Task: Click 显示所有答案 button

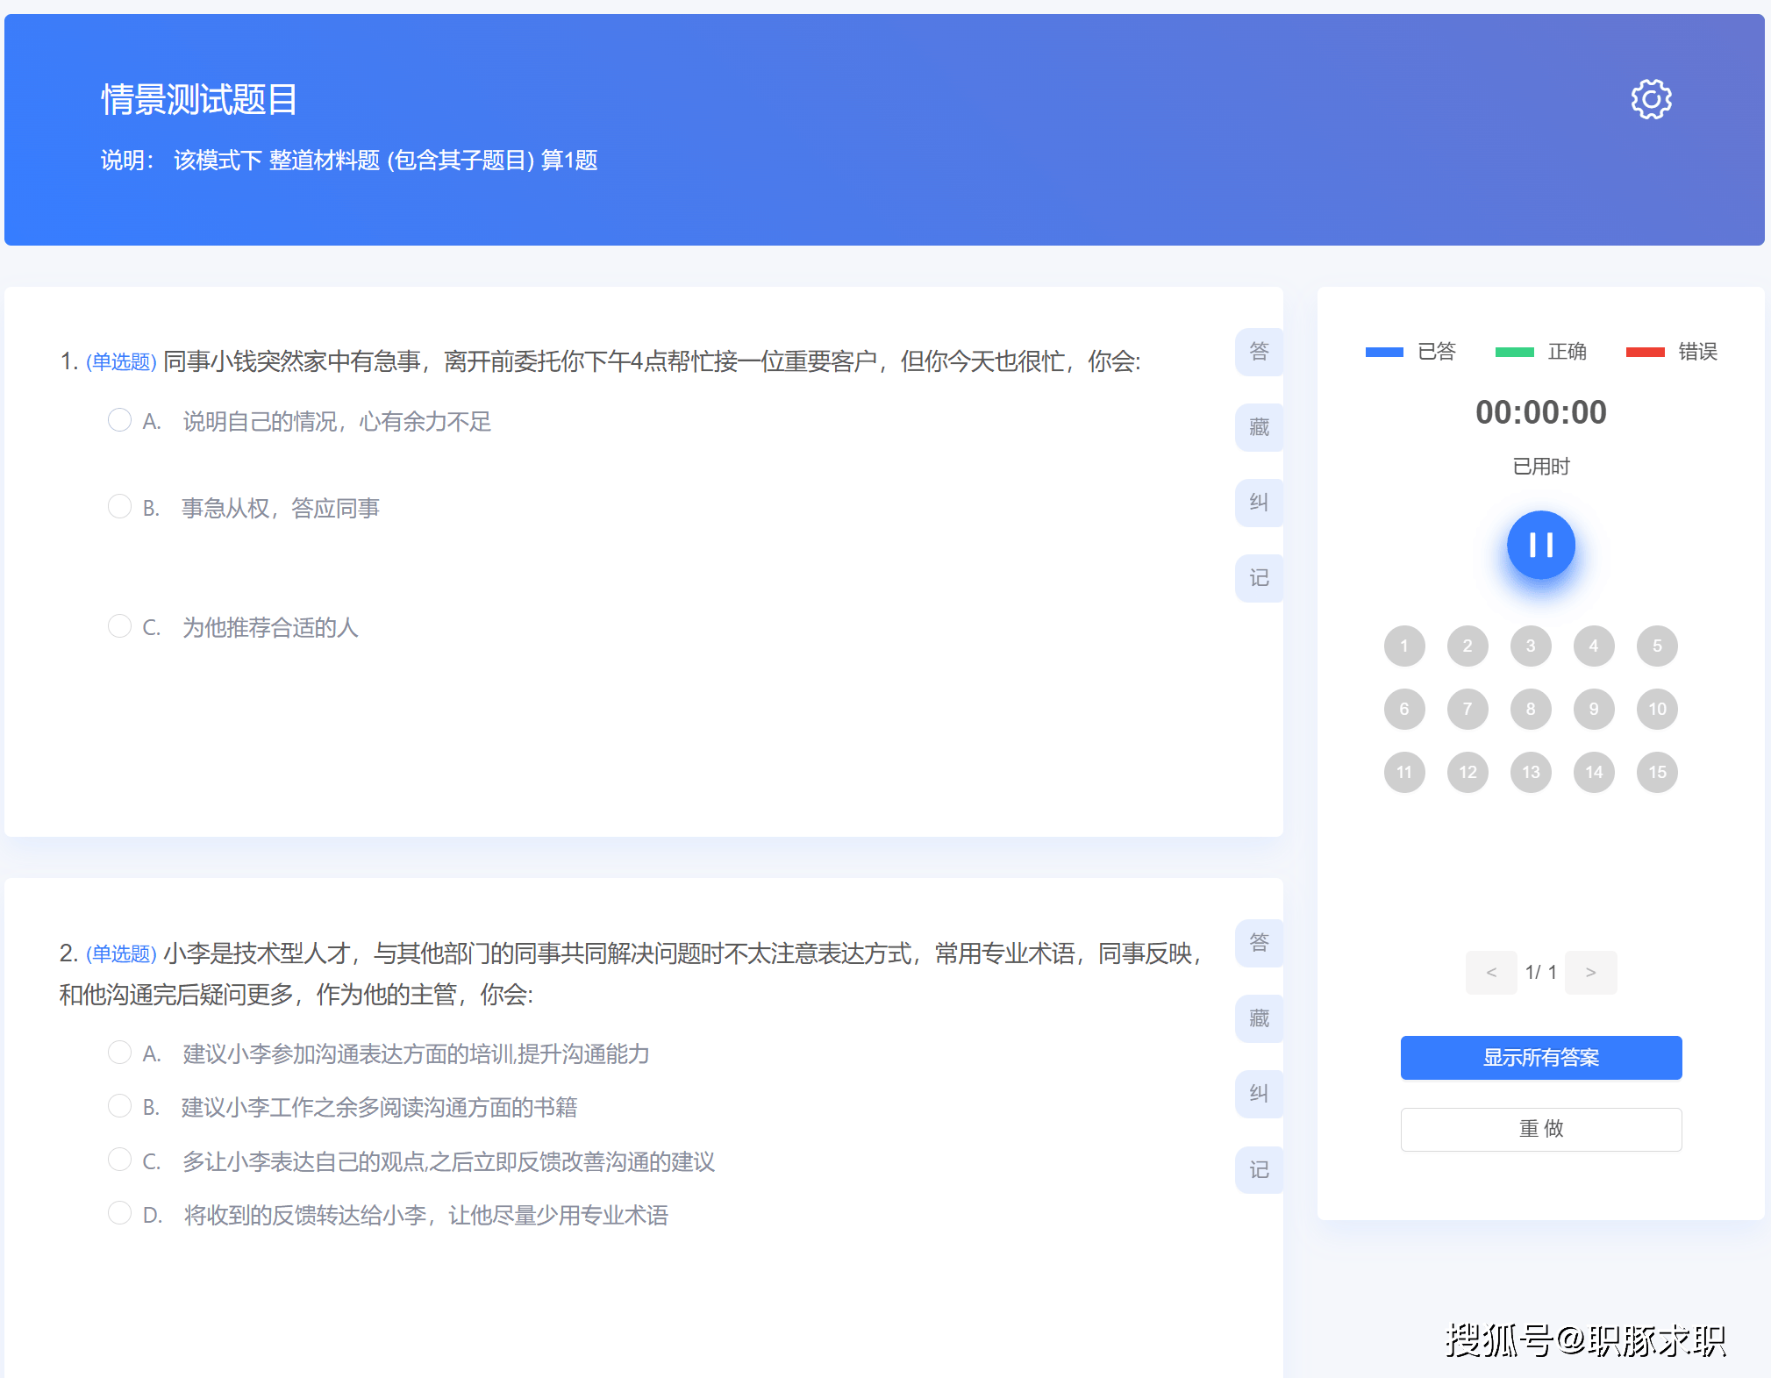Action: (1540, 1058)
